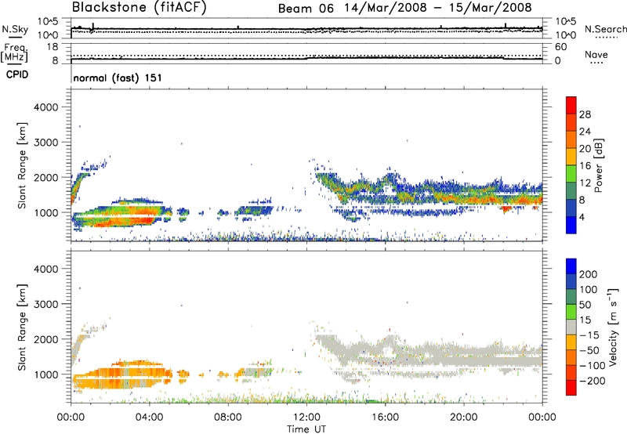Viewport: 627px width, 434px height.
Task: Select the 'Beam 06' label in the header
Action: point(306,9)
